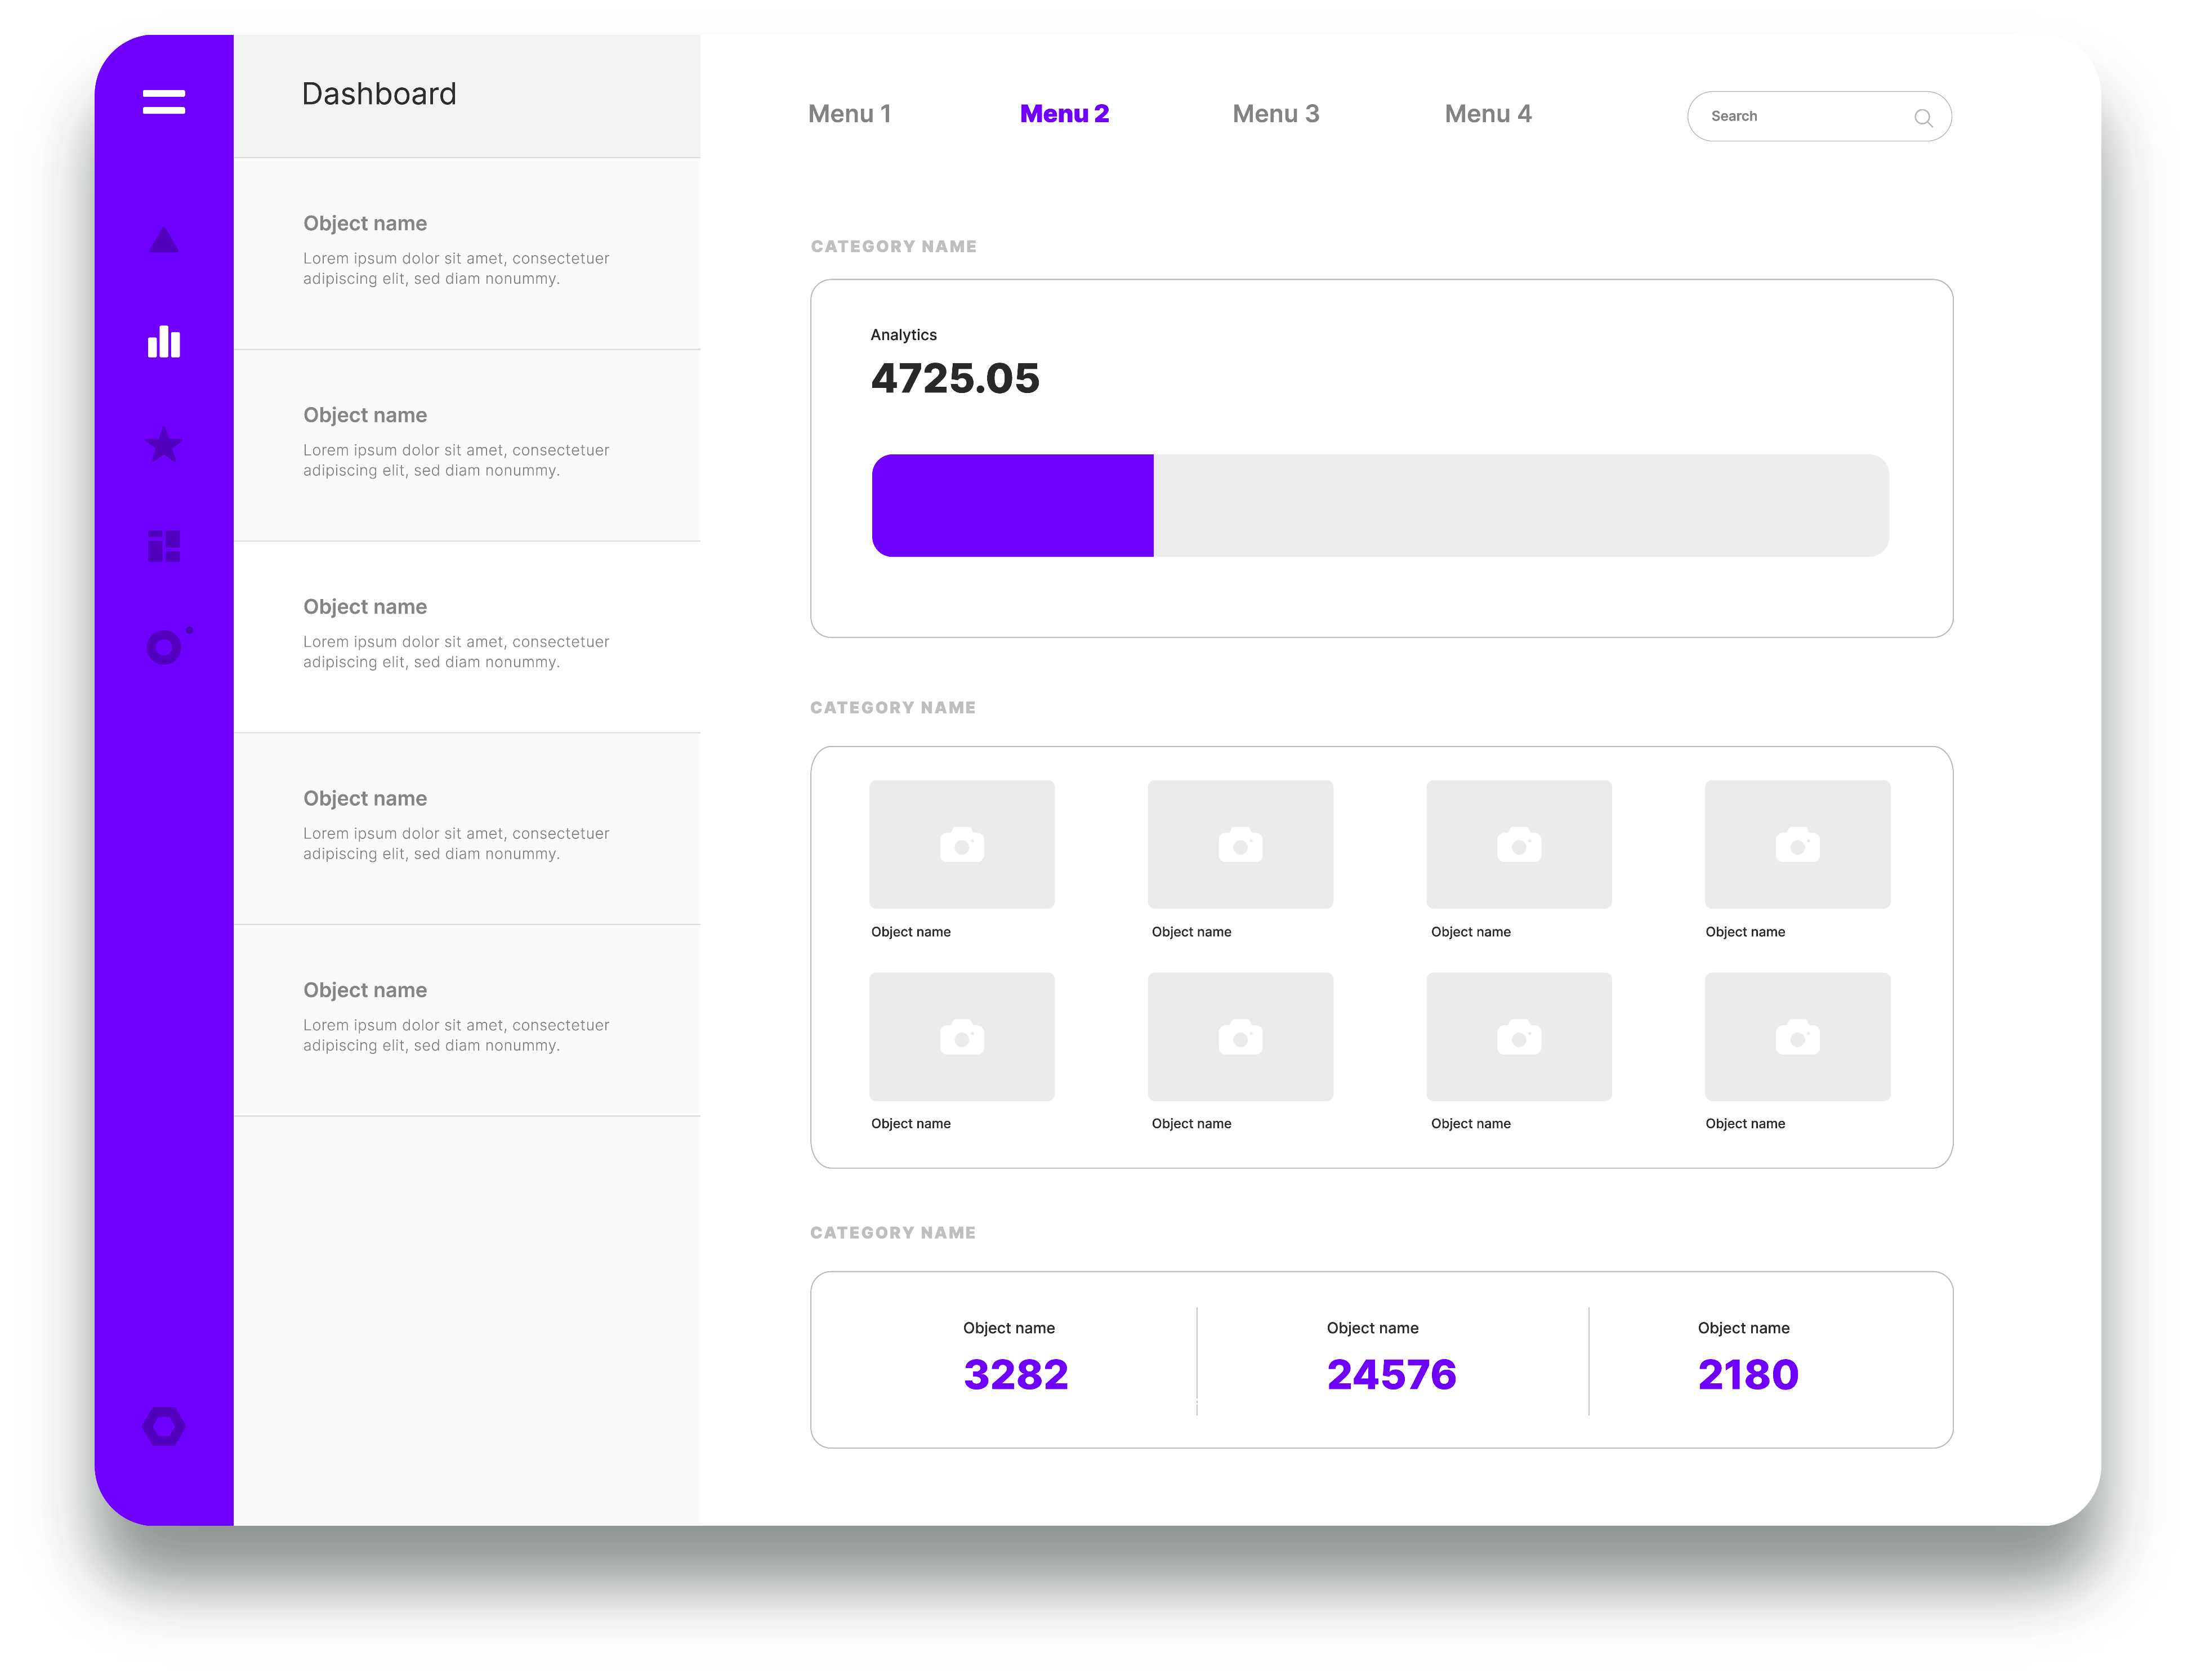
Task: Select the star favorites icon
Action: [164, 445]
